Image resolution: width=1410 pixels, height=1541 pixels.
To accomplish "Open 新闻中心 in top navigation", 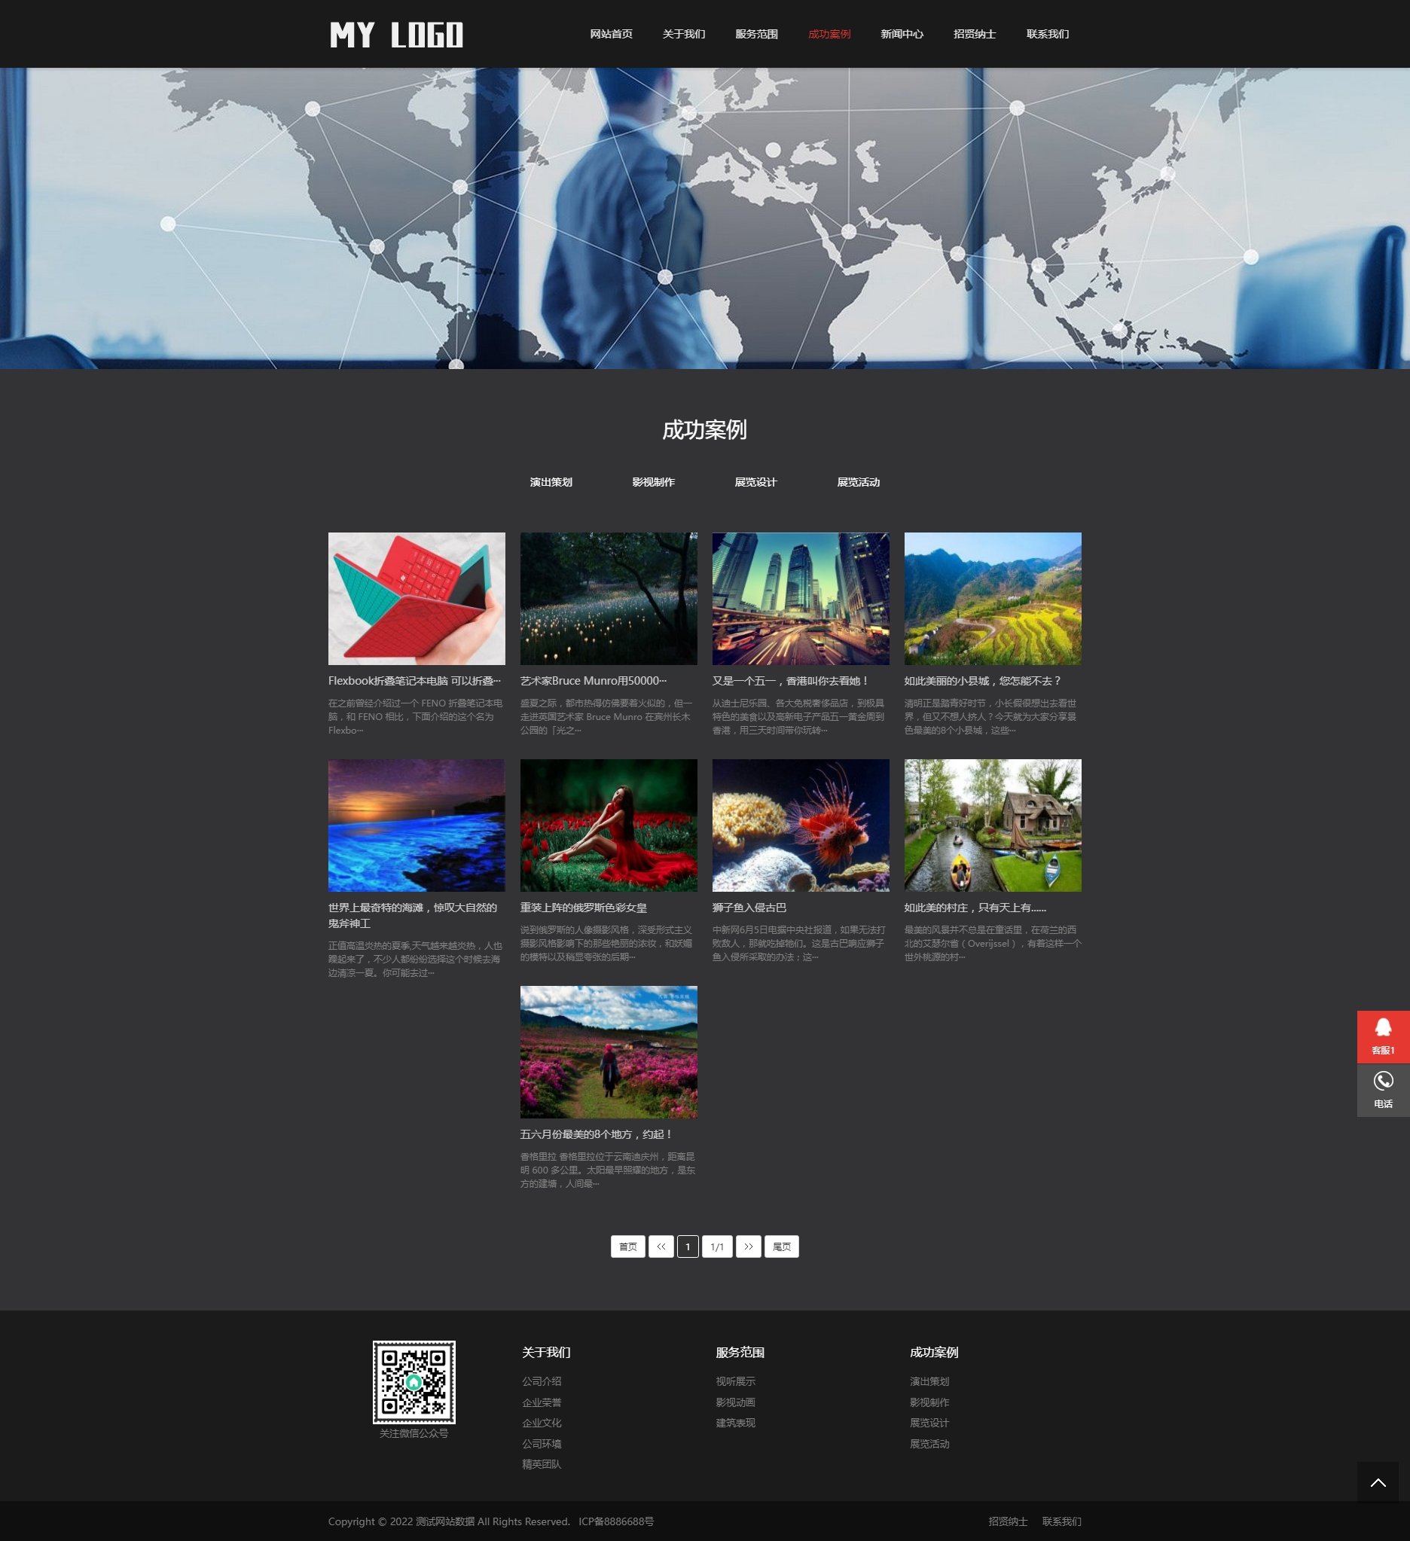I will tap(901, 35).
